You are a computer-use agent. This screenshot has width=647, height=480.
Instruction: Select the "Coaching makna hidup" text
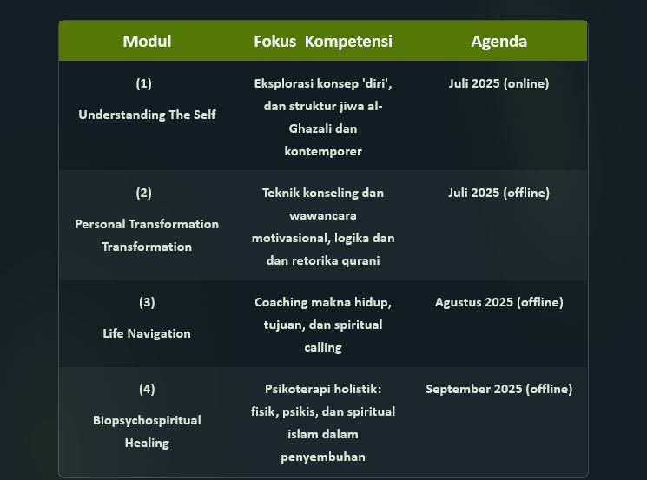point(322,302)
